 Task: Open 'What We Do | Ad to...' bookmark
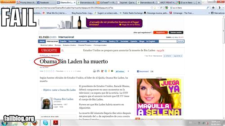[55, 13]
